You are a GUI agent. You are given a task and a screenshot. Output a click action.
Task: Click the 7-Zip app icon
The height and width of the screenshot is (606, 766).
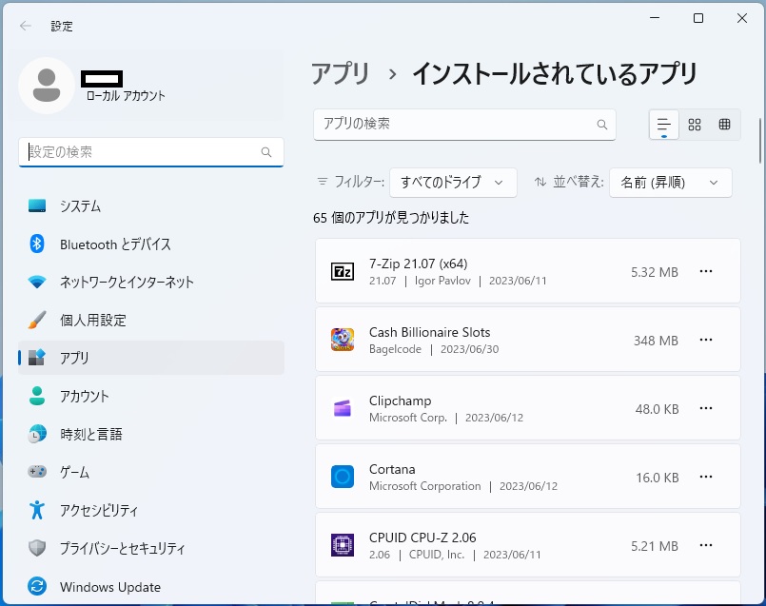[343, 271]
